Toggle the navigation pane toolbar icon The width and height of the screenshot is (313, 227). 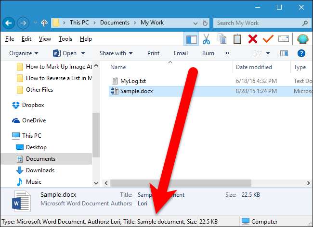[192, 39]
